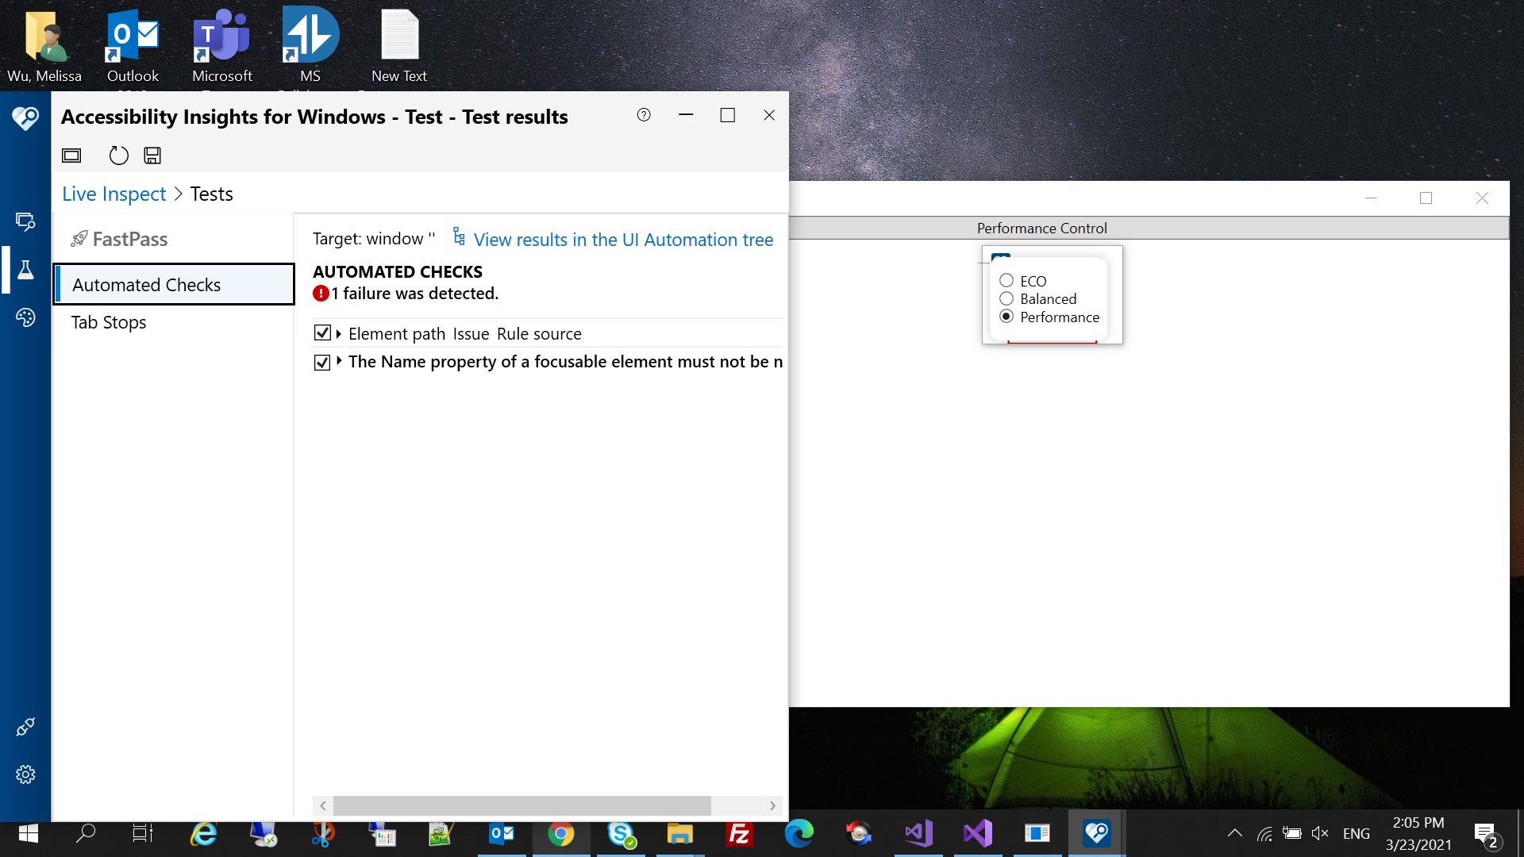Expand the Name property failure row
The height and width of the screenshot is (857, 1524).
(339, 361)
